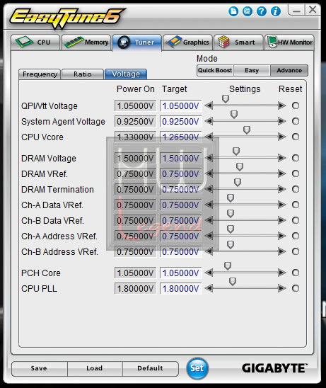Screen dimensions: 326x388
Task: Click the increase arrow for DRAM Voltage
Action: pos(281,158)
